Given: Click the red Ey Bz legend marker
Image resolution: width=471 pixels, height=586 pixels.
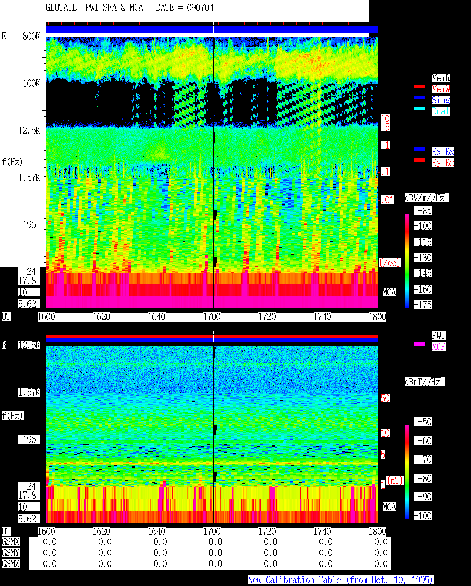Looking at the screenshot, I should coord(419,160).
